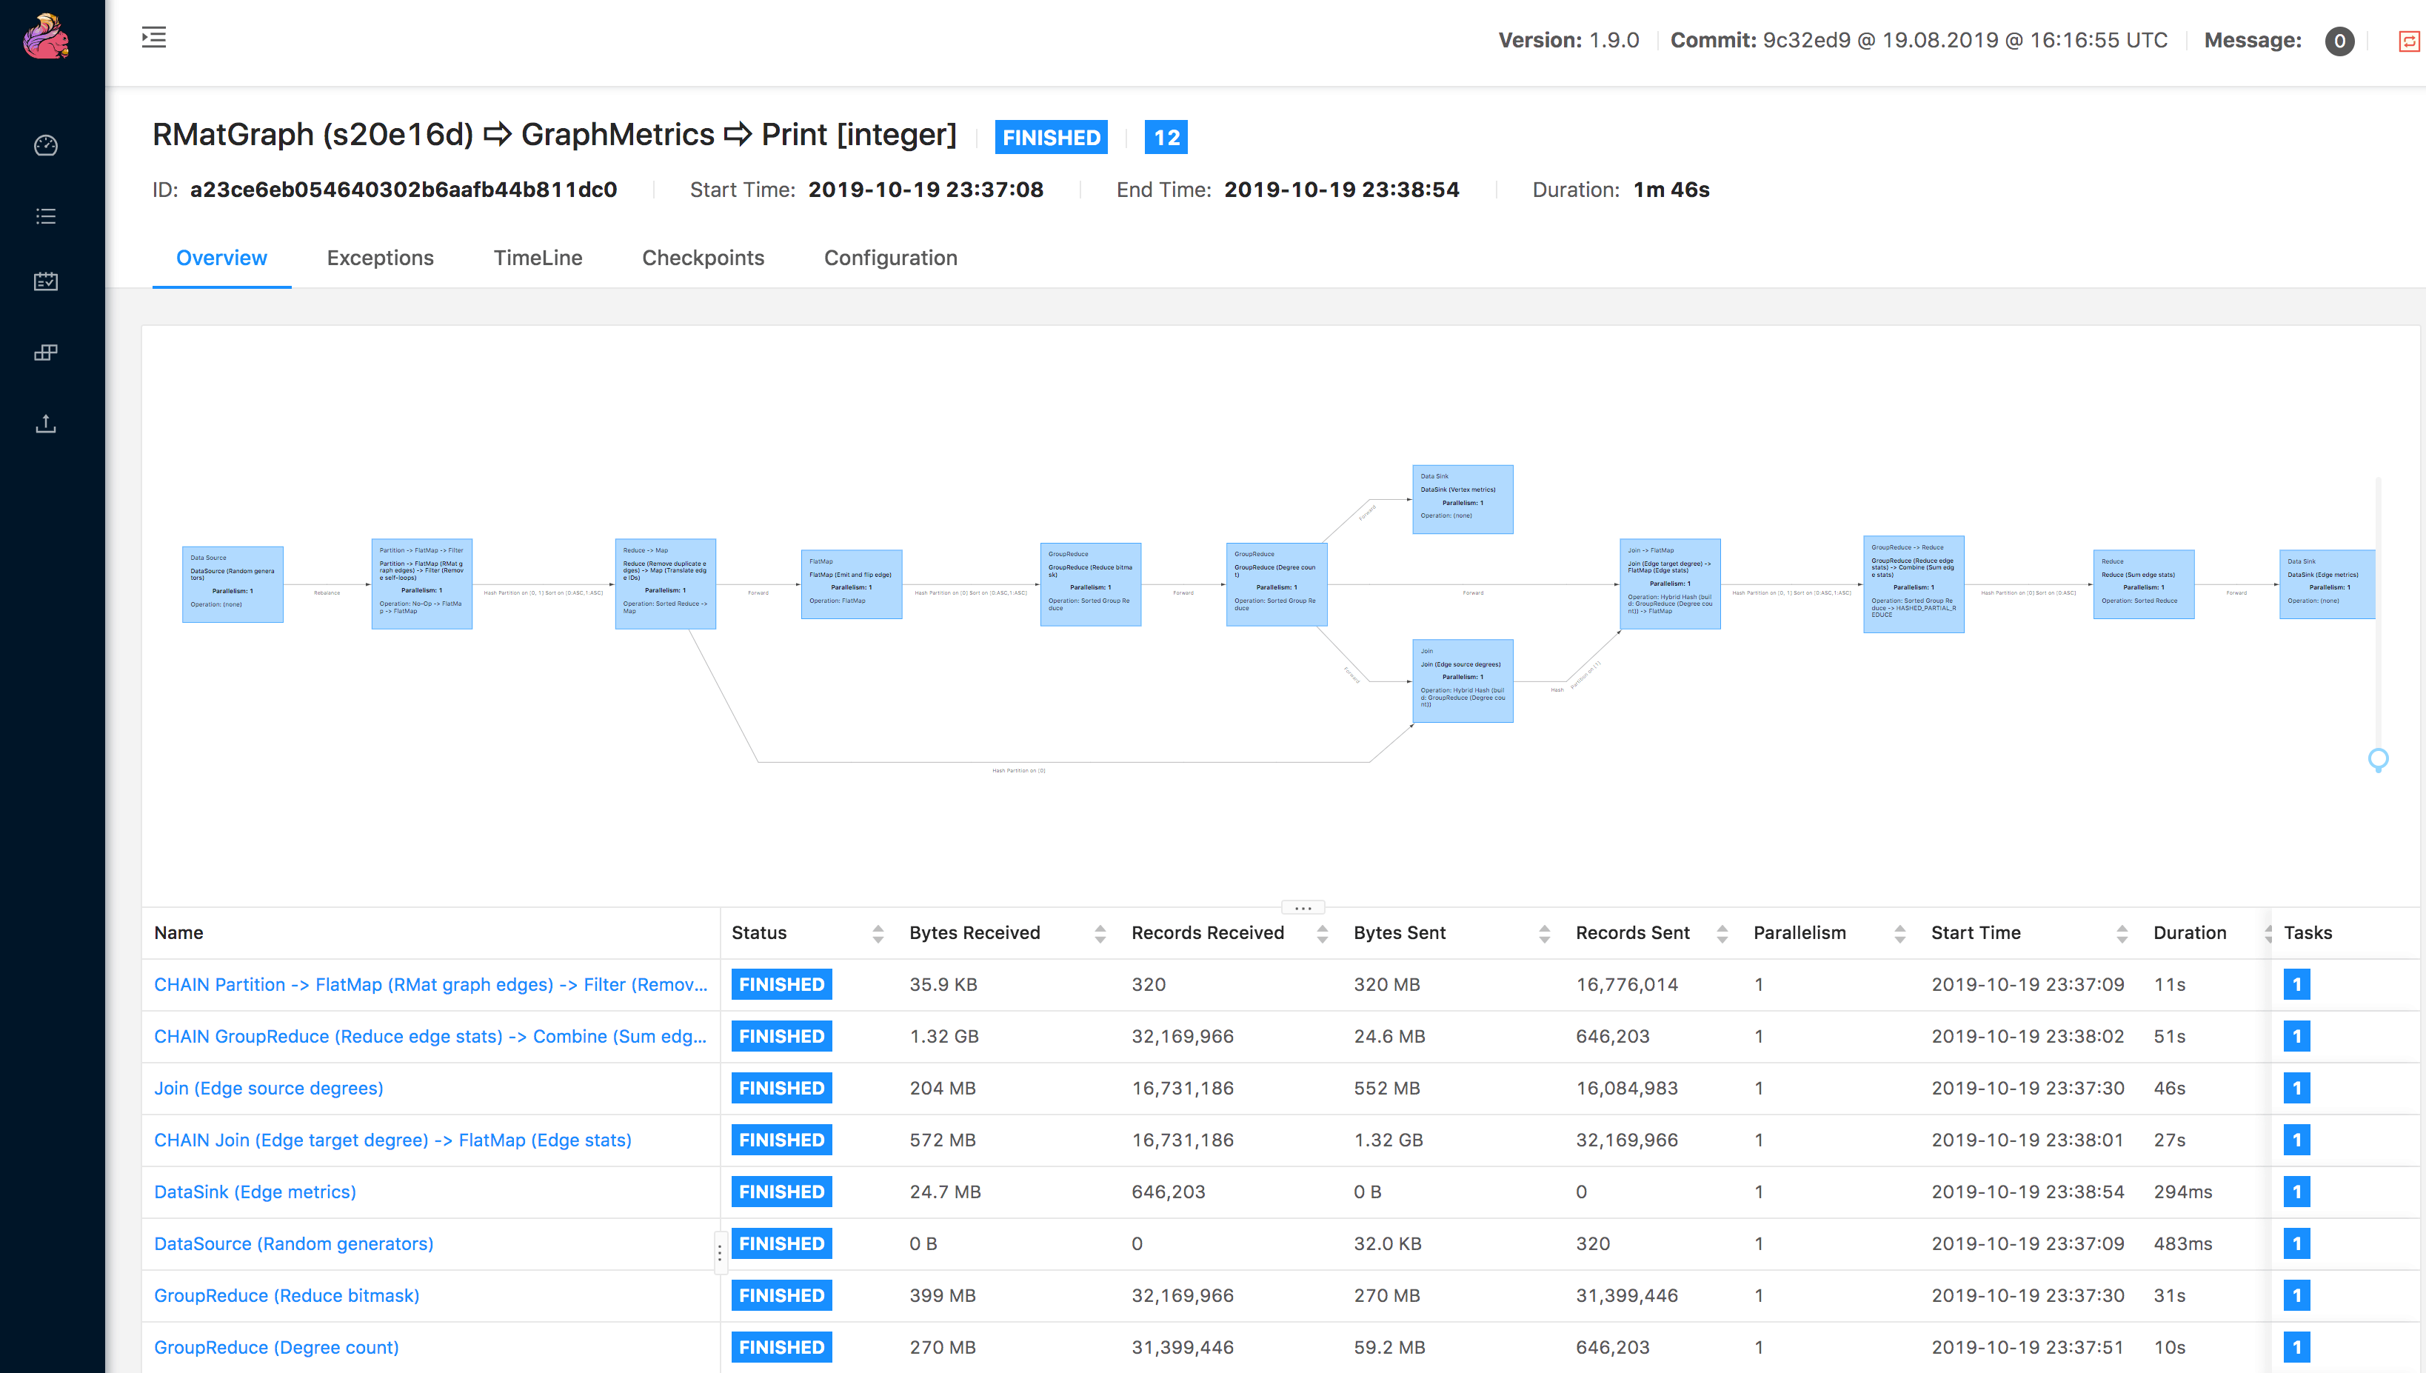Sort the table by Duration
The height and width of the screenshot is (1373, 2426).
[2267, 934]
